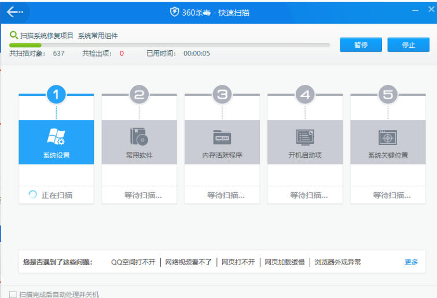
Task: Click step 4 circle marker
Action: 305,95
